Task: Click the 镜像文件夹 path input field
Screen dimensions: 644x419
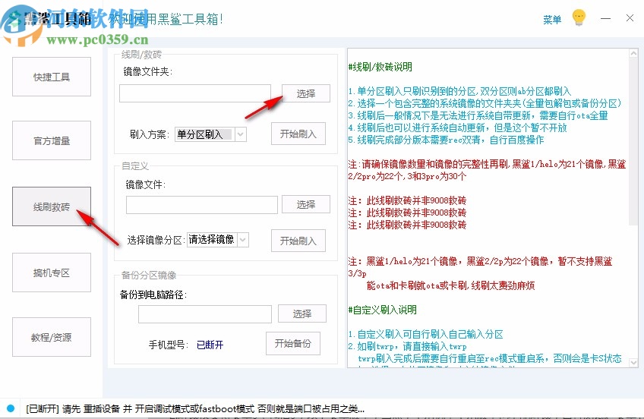Action: click(x=195, y=93)
